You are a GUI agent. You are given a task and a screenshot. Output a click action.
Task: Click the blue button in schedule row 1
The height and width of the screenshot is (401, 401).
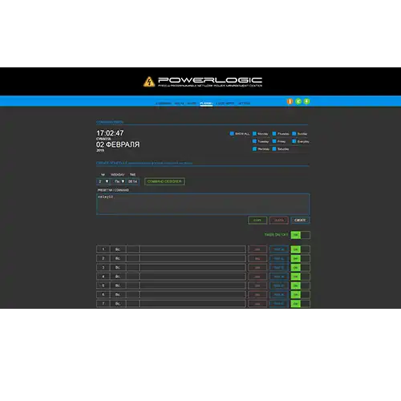279,249
